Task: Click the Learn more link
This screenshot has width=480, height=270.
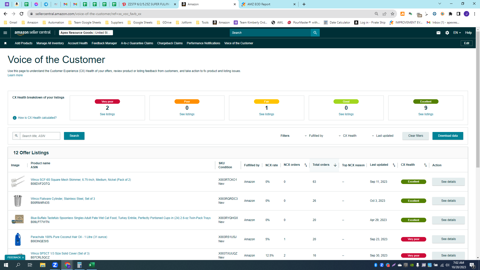Action: pyautogui.click(x=15, y=75)
